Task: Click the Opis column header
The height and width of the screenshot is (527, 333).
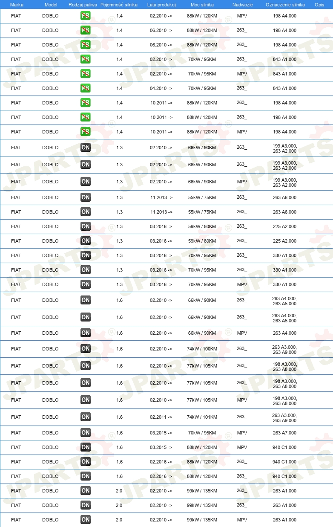Action: pyautogui.click(x=319, y=4)
